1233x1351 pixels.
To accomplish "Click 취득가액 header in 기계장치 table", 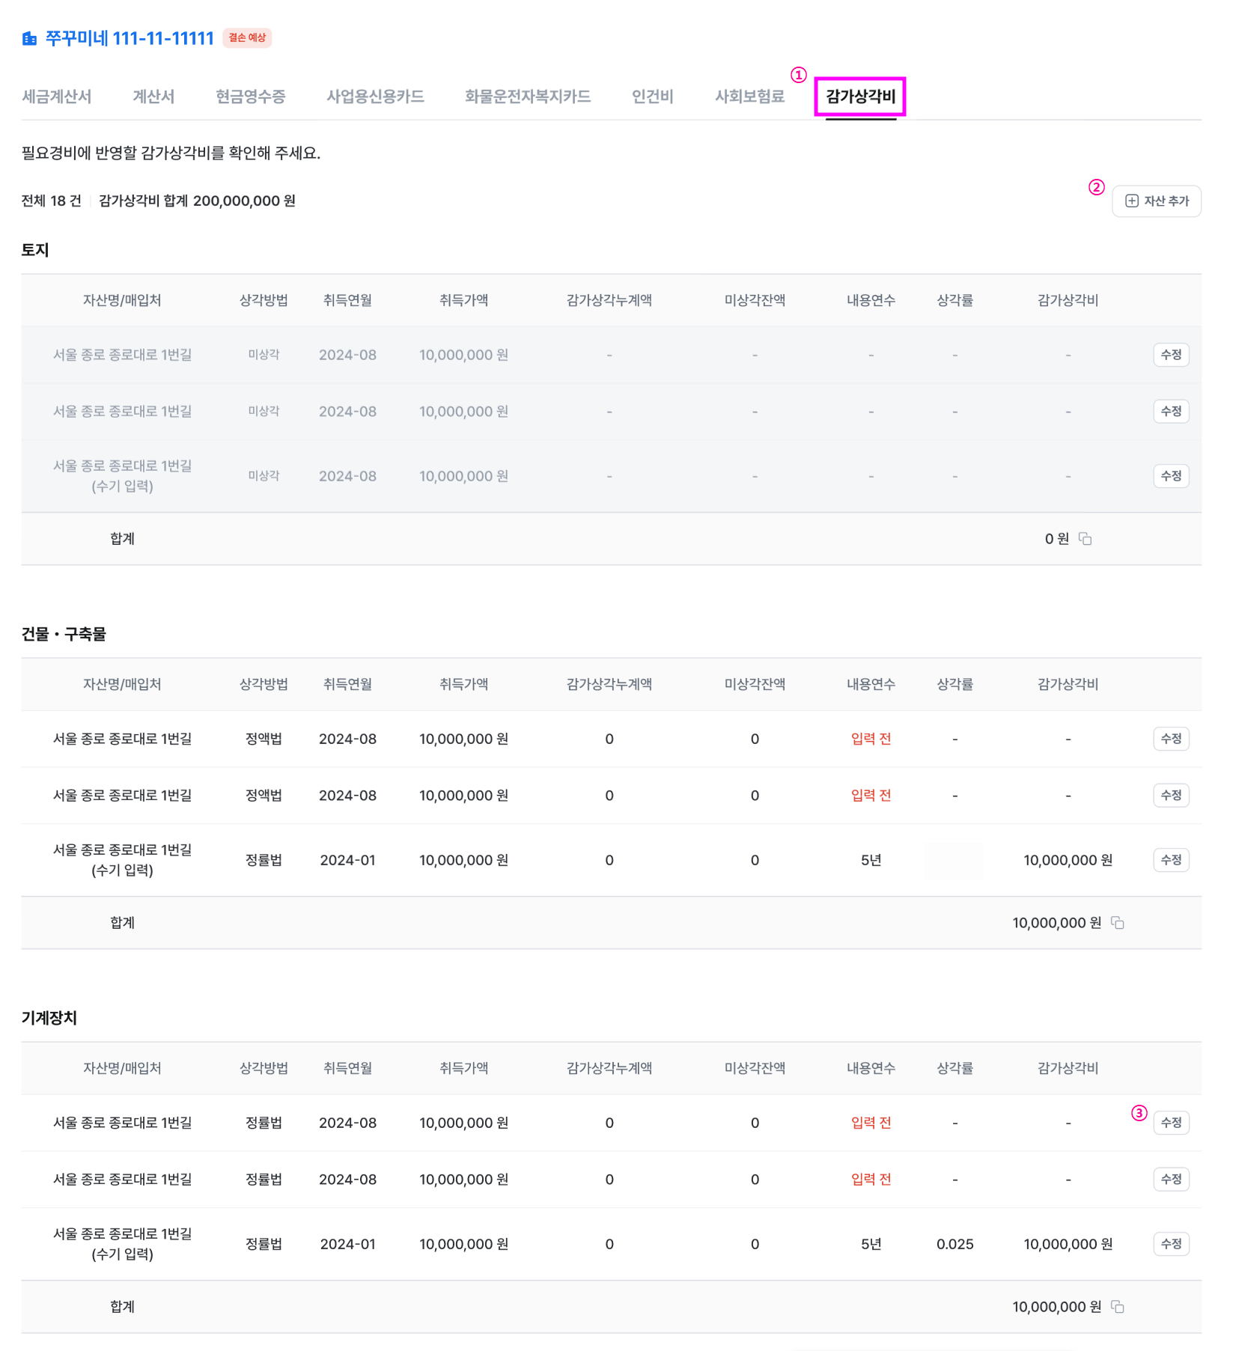I will coord(463,1068).
